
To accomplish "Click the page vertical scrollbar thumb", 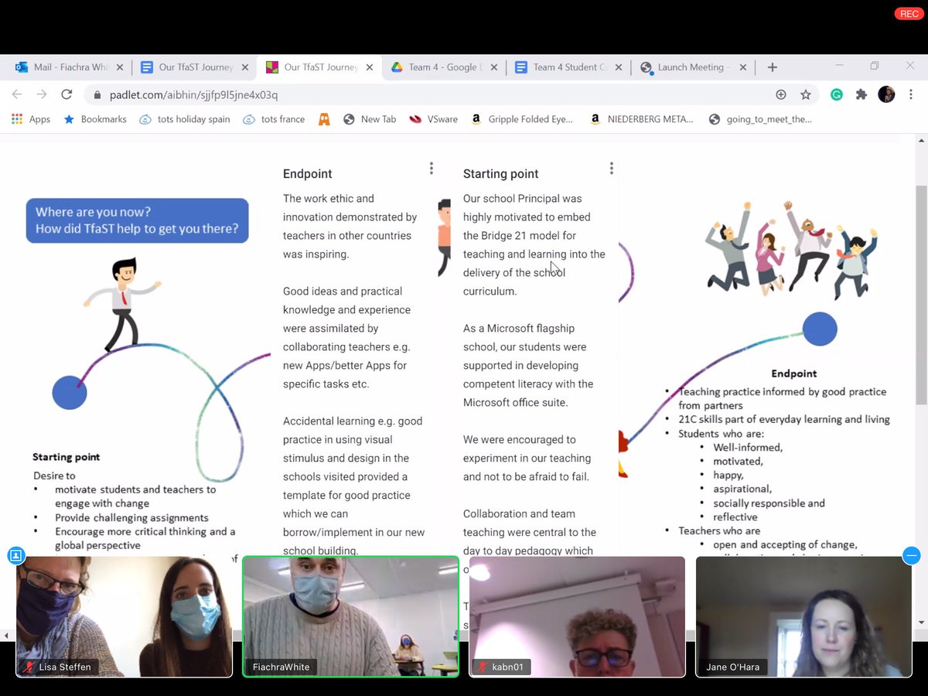I will [x=920, y=294].
